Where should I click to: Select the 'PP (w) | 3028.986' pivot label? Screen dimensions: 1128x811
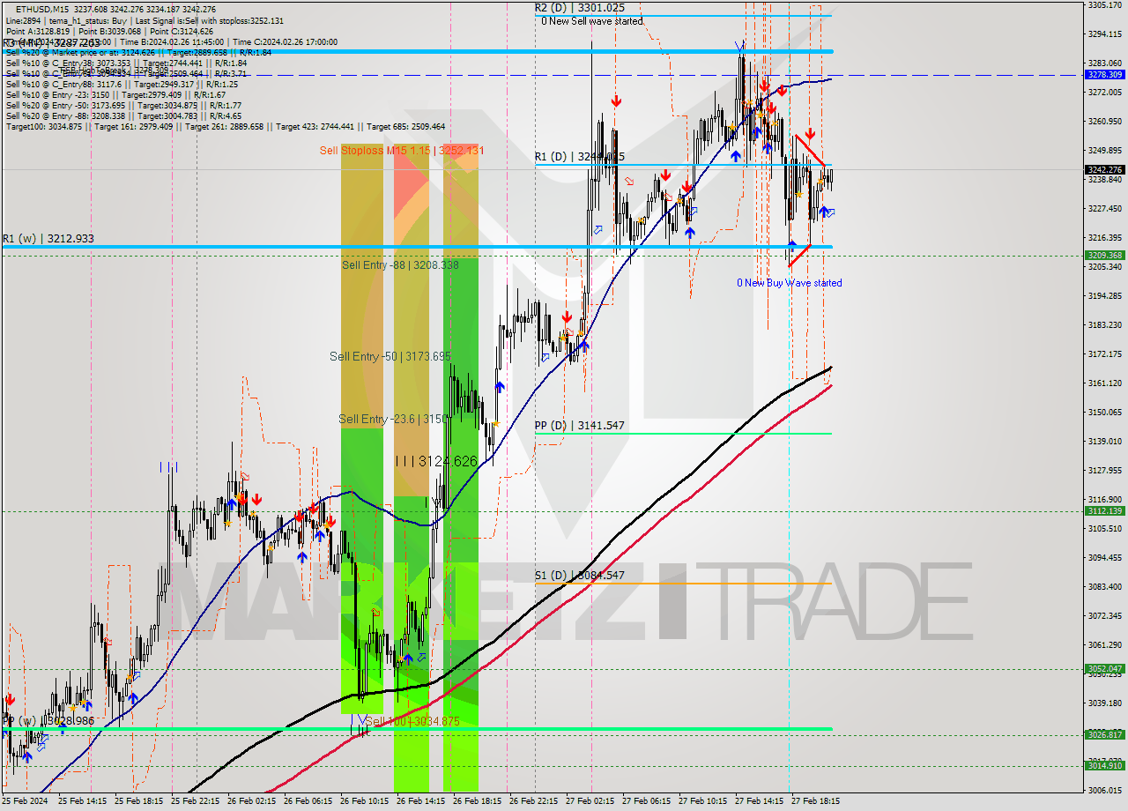click(48, 721)
